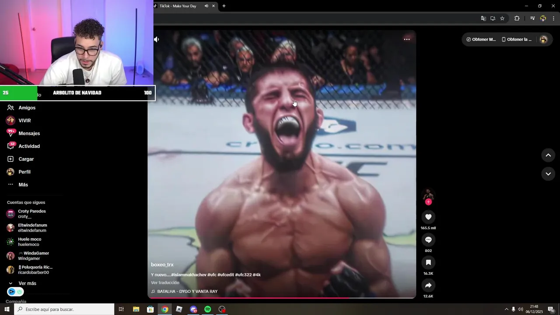
Task: Open the boxeo_trx username on the video
Action: pyautogui.click(x=162, y=265)
